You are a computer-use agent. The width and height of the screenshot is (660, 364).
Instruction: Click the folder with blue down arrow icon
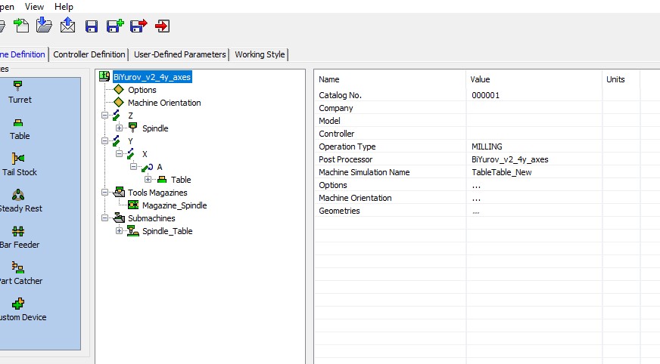coord(45,26)
